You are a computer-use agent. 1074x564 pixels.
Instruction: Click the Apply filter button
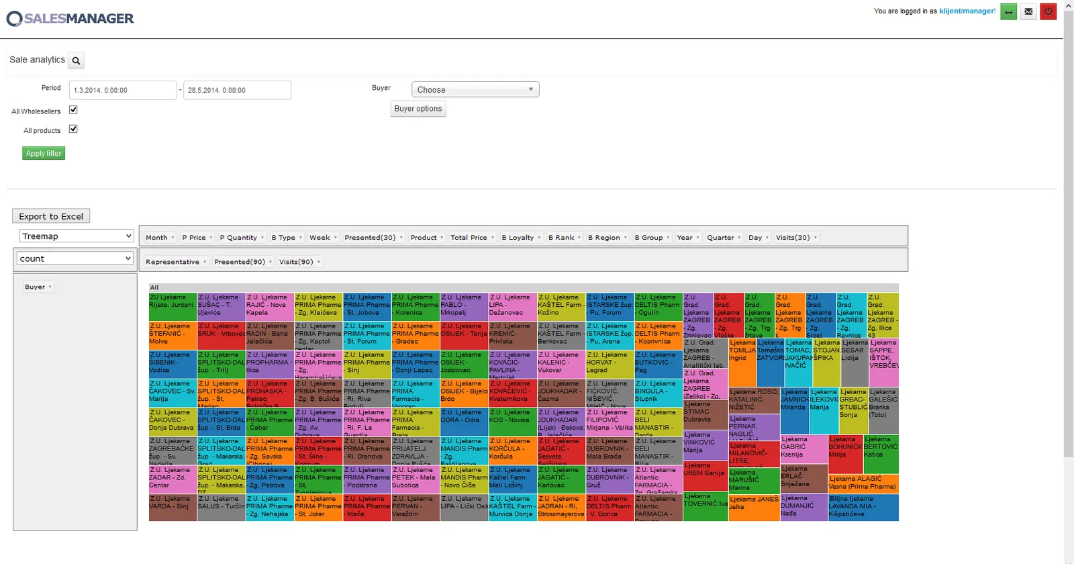44,153
